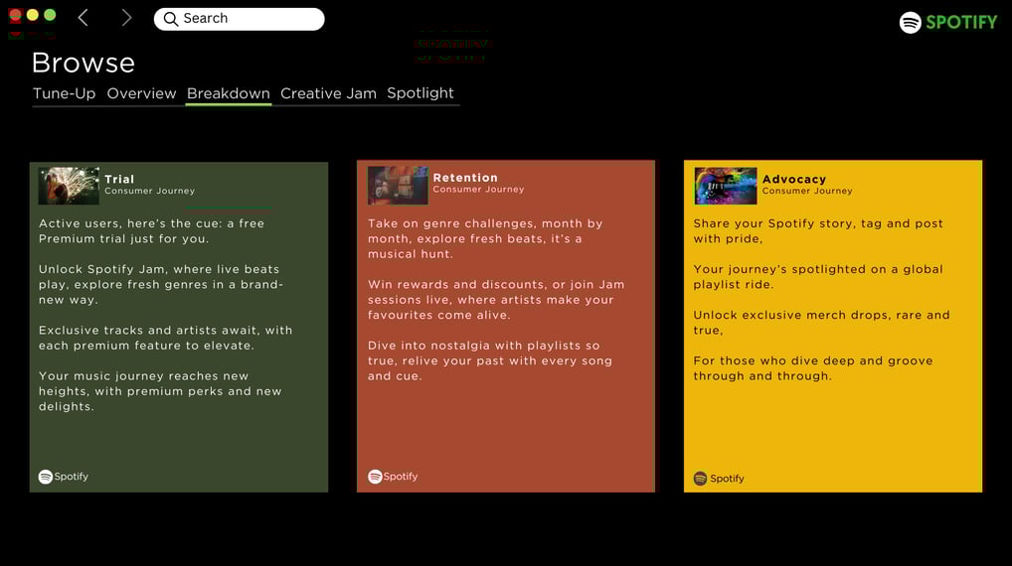Click the green maximize window button
1012x566 pixels.
(x=50, y=15)
